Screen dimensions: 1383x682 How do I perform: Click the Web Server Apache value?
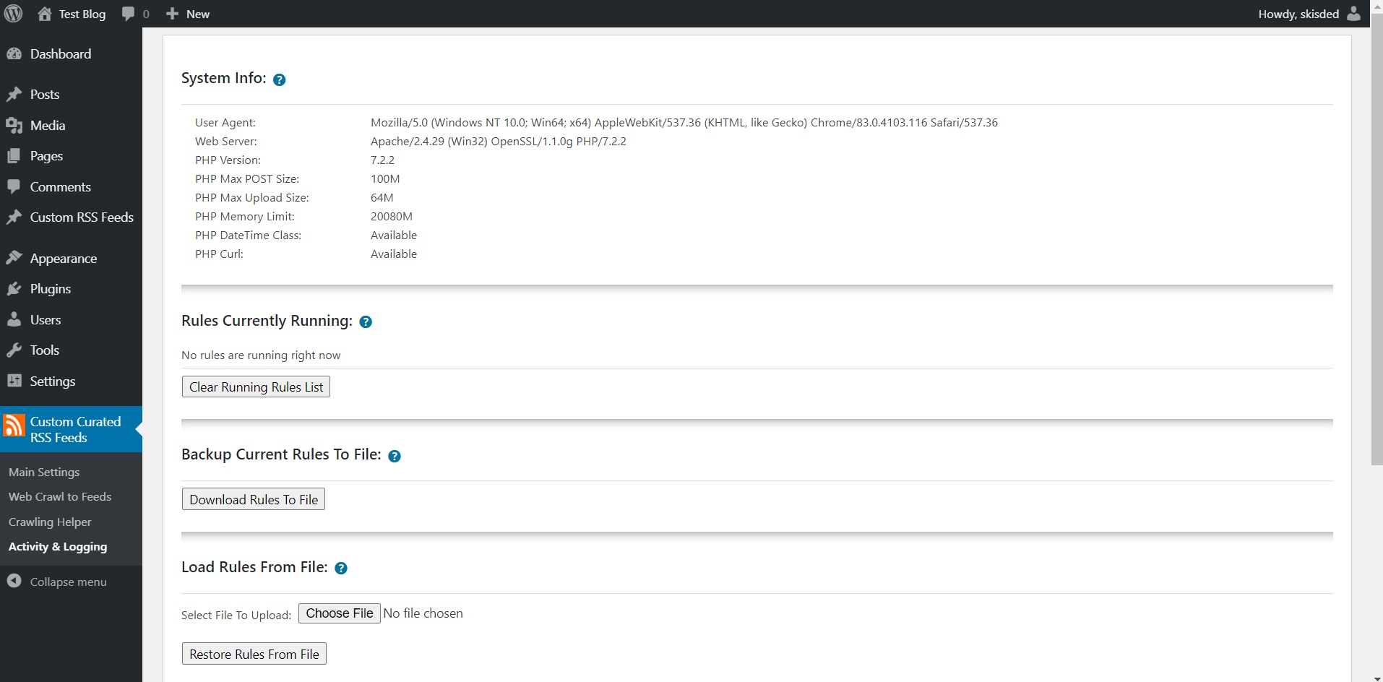click(x=499, y=142)
